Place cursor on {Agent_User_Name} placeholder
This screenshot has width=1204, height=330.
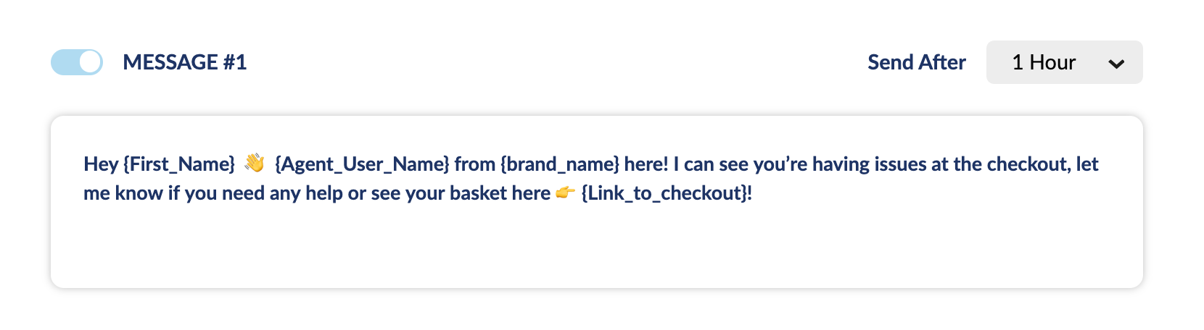pos(362,164)
